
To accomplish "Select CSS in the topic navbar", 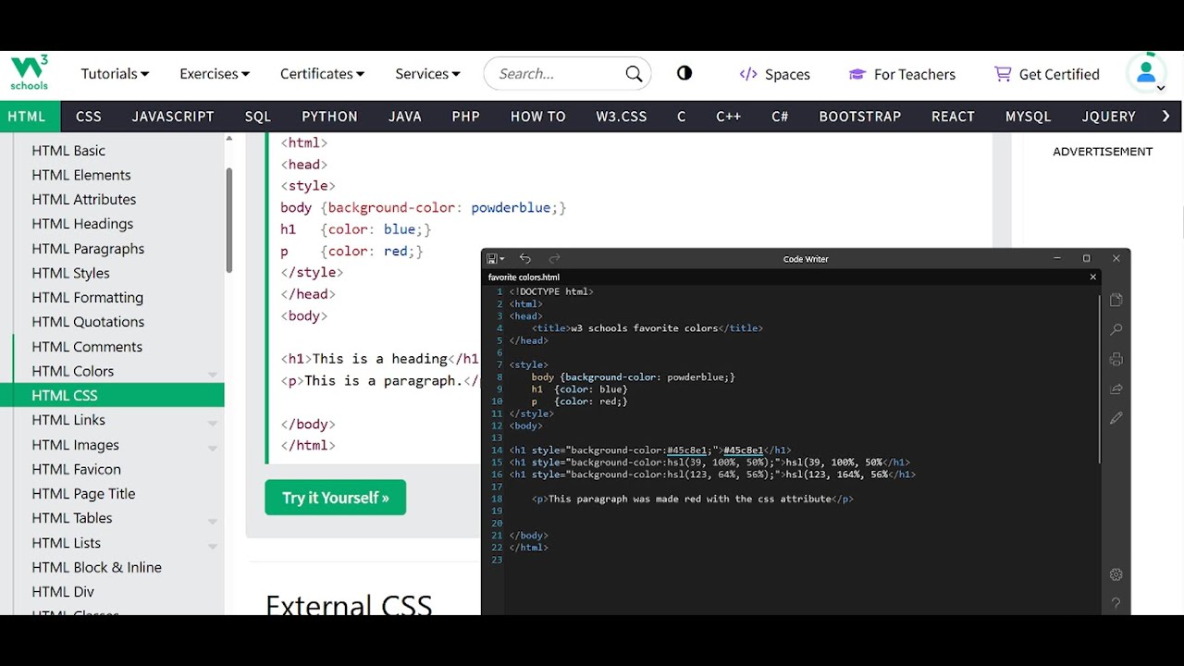I will click(x=89, y=117).
